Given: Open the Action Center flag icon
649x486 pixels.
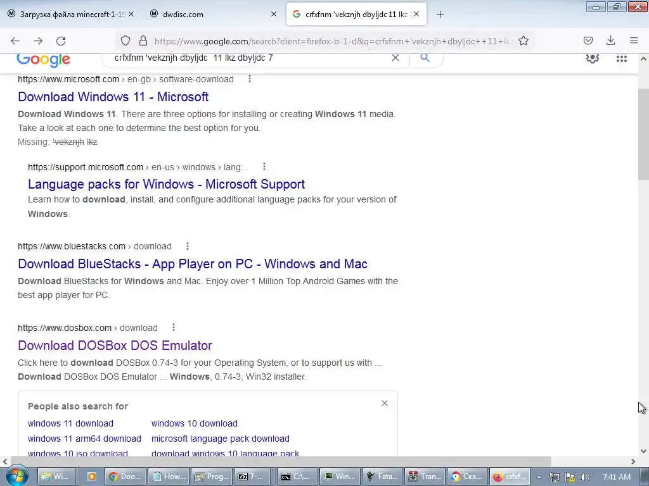Looking at the screenshot, I should click(570, 477).
